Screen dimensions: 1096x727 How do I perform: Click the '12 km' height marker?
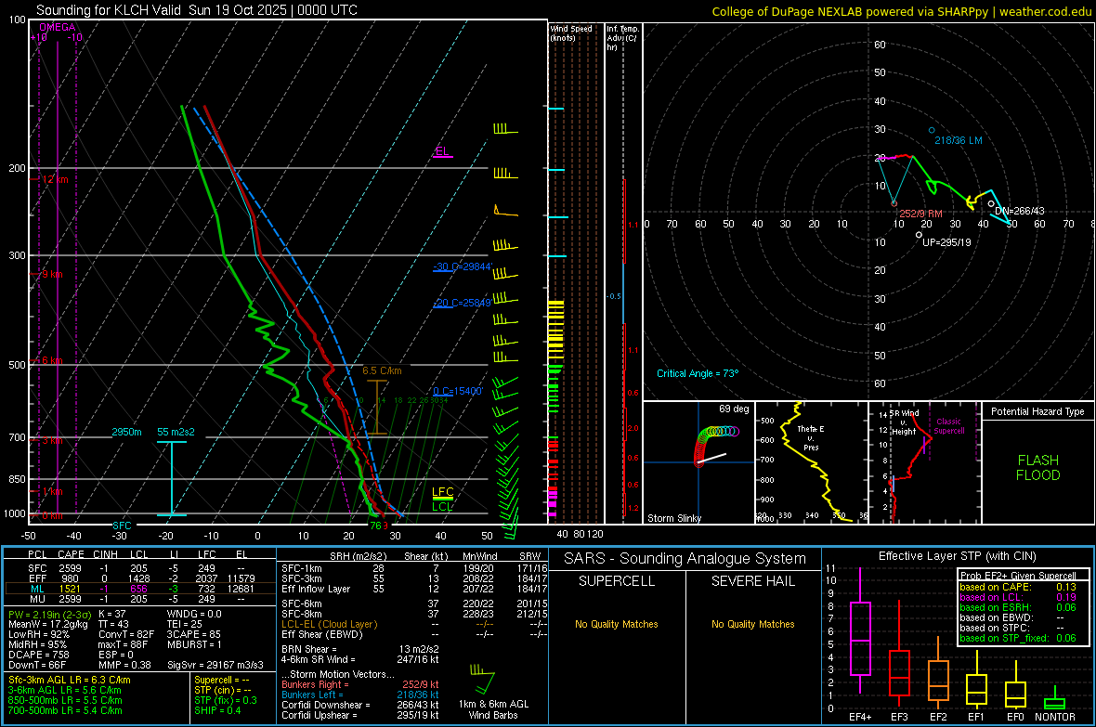pyautogui.click(x=55, y=179)
